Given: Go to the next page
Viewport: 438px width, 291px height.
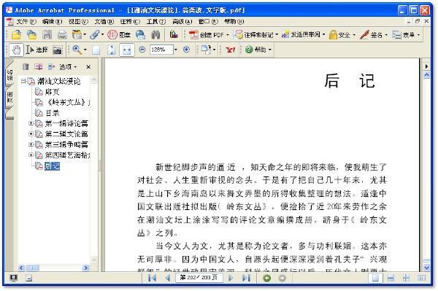Looking at the screenshot, I should [231, 278].
